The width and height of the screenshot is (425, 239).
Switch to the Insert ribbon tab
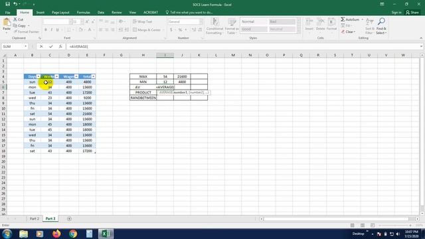[41, 13]
